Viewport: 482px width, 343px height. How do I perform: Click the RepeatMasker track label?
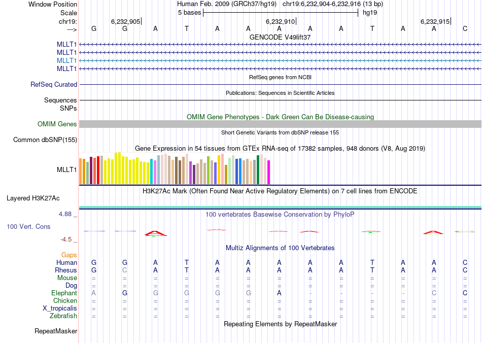pos(56,331)
